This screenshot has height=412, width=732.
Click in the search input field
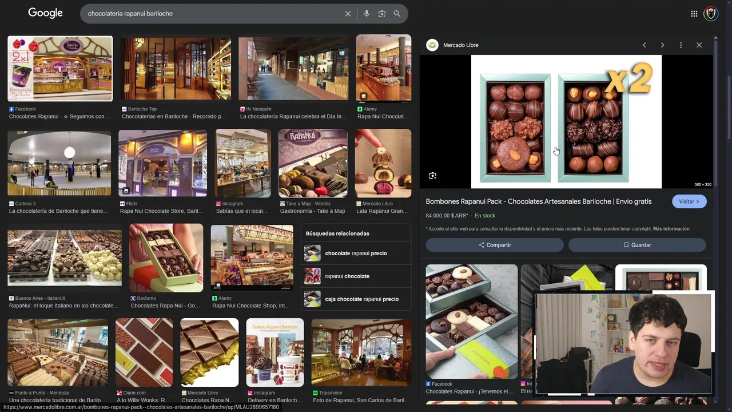click(x=212, y=14)
